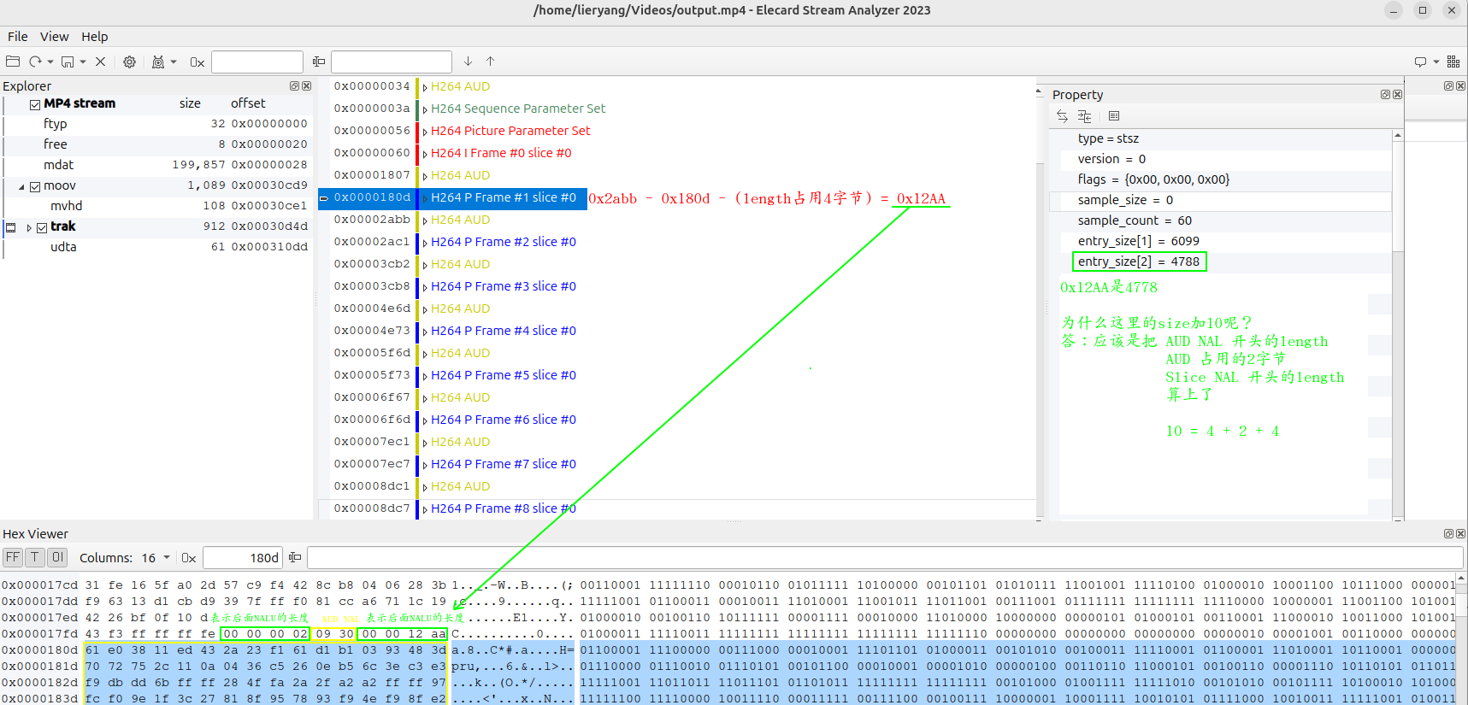Toggle the OI binary view button

point(57,557)
